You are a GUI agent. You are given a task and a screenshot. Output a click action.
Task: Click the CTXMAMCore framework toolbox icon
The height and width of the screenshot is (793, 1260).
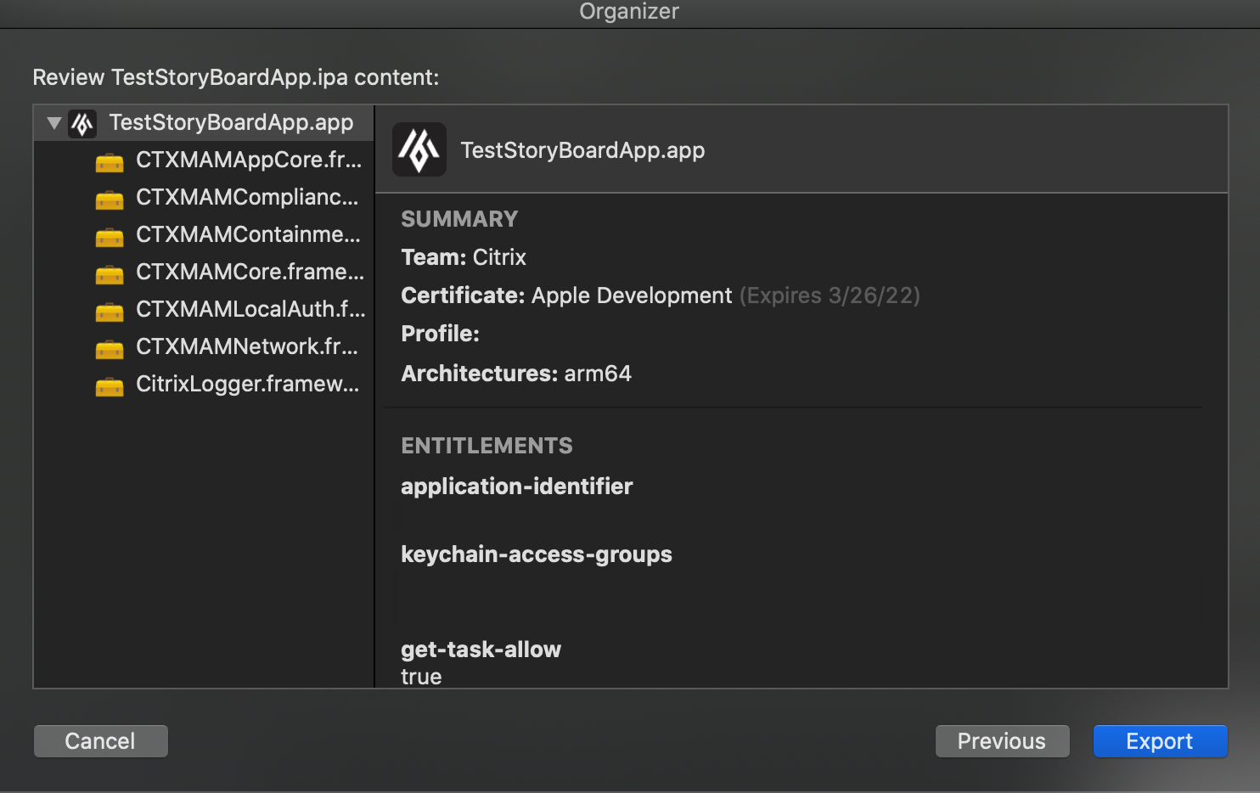coord(110,273)
